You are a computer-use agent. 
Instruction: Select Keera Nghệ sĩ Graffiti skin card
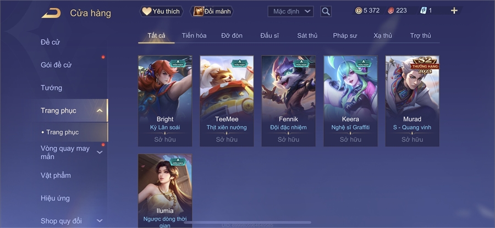(x=350, y=101)
